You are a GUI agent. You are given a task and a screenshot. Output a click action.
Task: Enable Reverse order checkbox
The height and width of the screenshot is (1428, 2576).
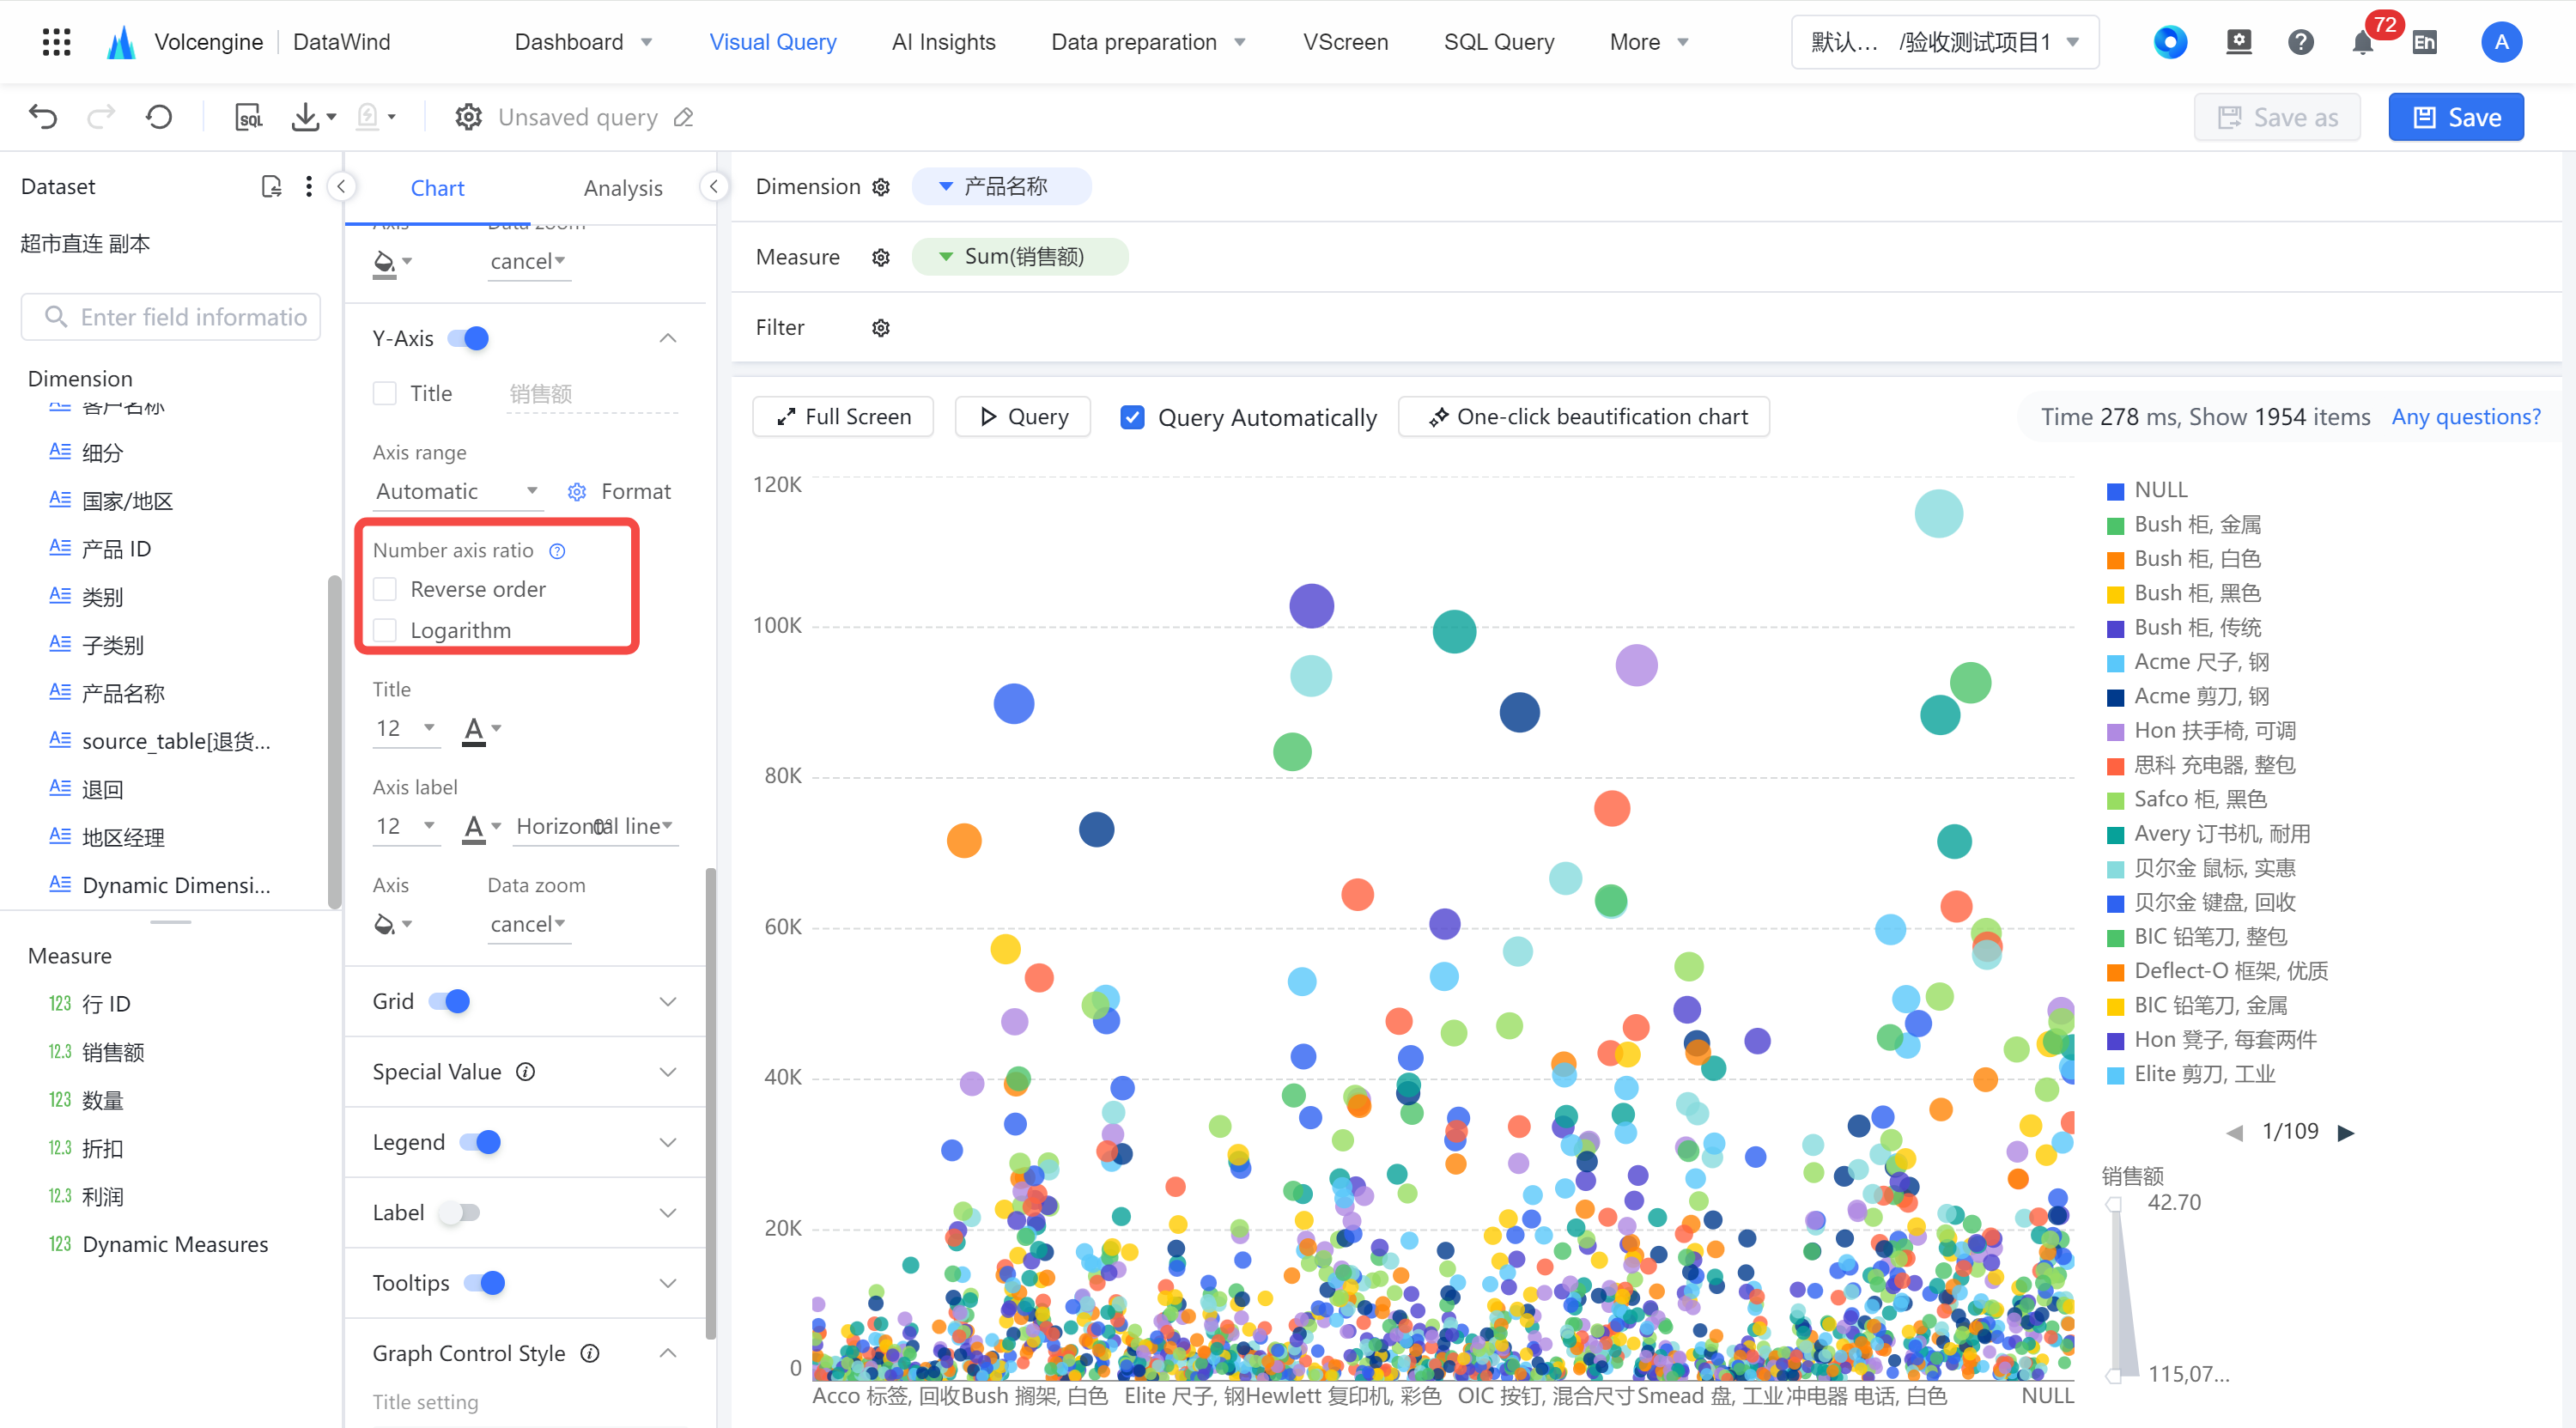385,589
